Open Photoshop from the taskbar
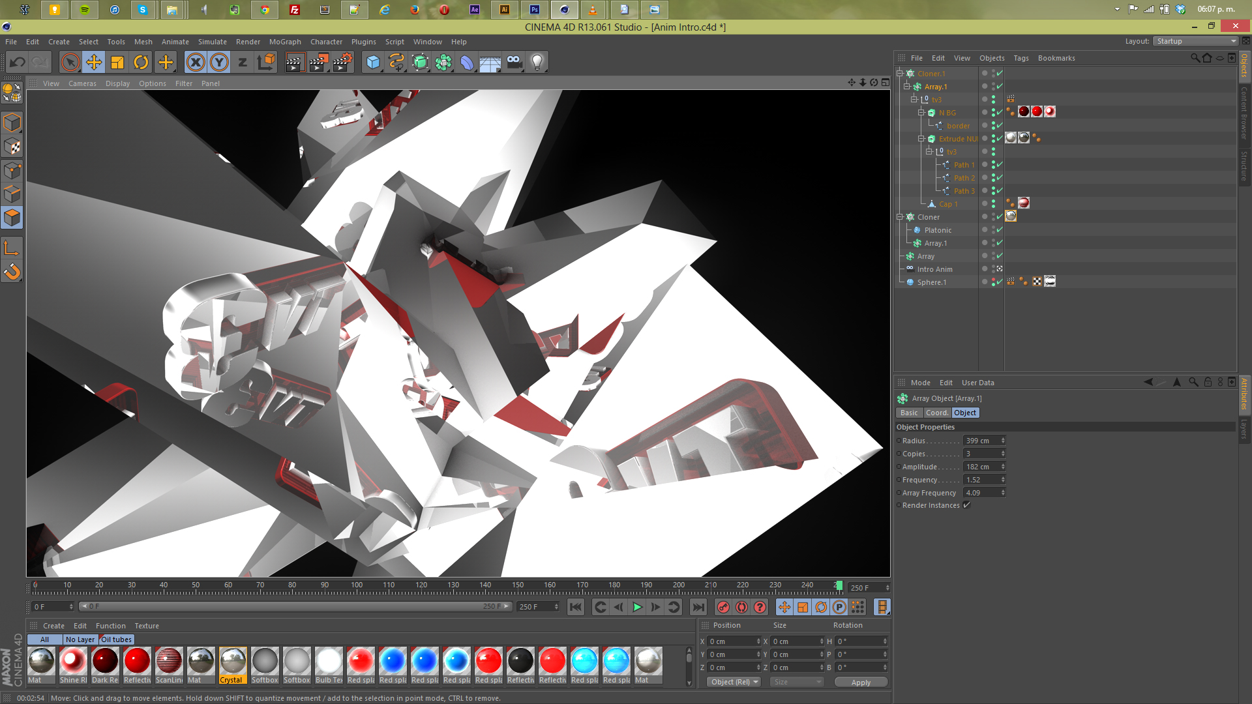The height and width of the screenshot is (704, 1252). pyautogui.click(x=535, y=10)
